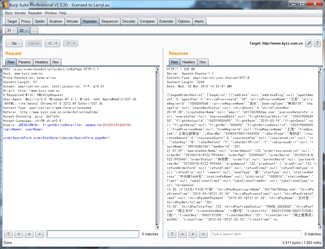Click the Go button to send request

pos(14,43)
